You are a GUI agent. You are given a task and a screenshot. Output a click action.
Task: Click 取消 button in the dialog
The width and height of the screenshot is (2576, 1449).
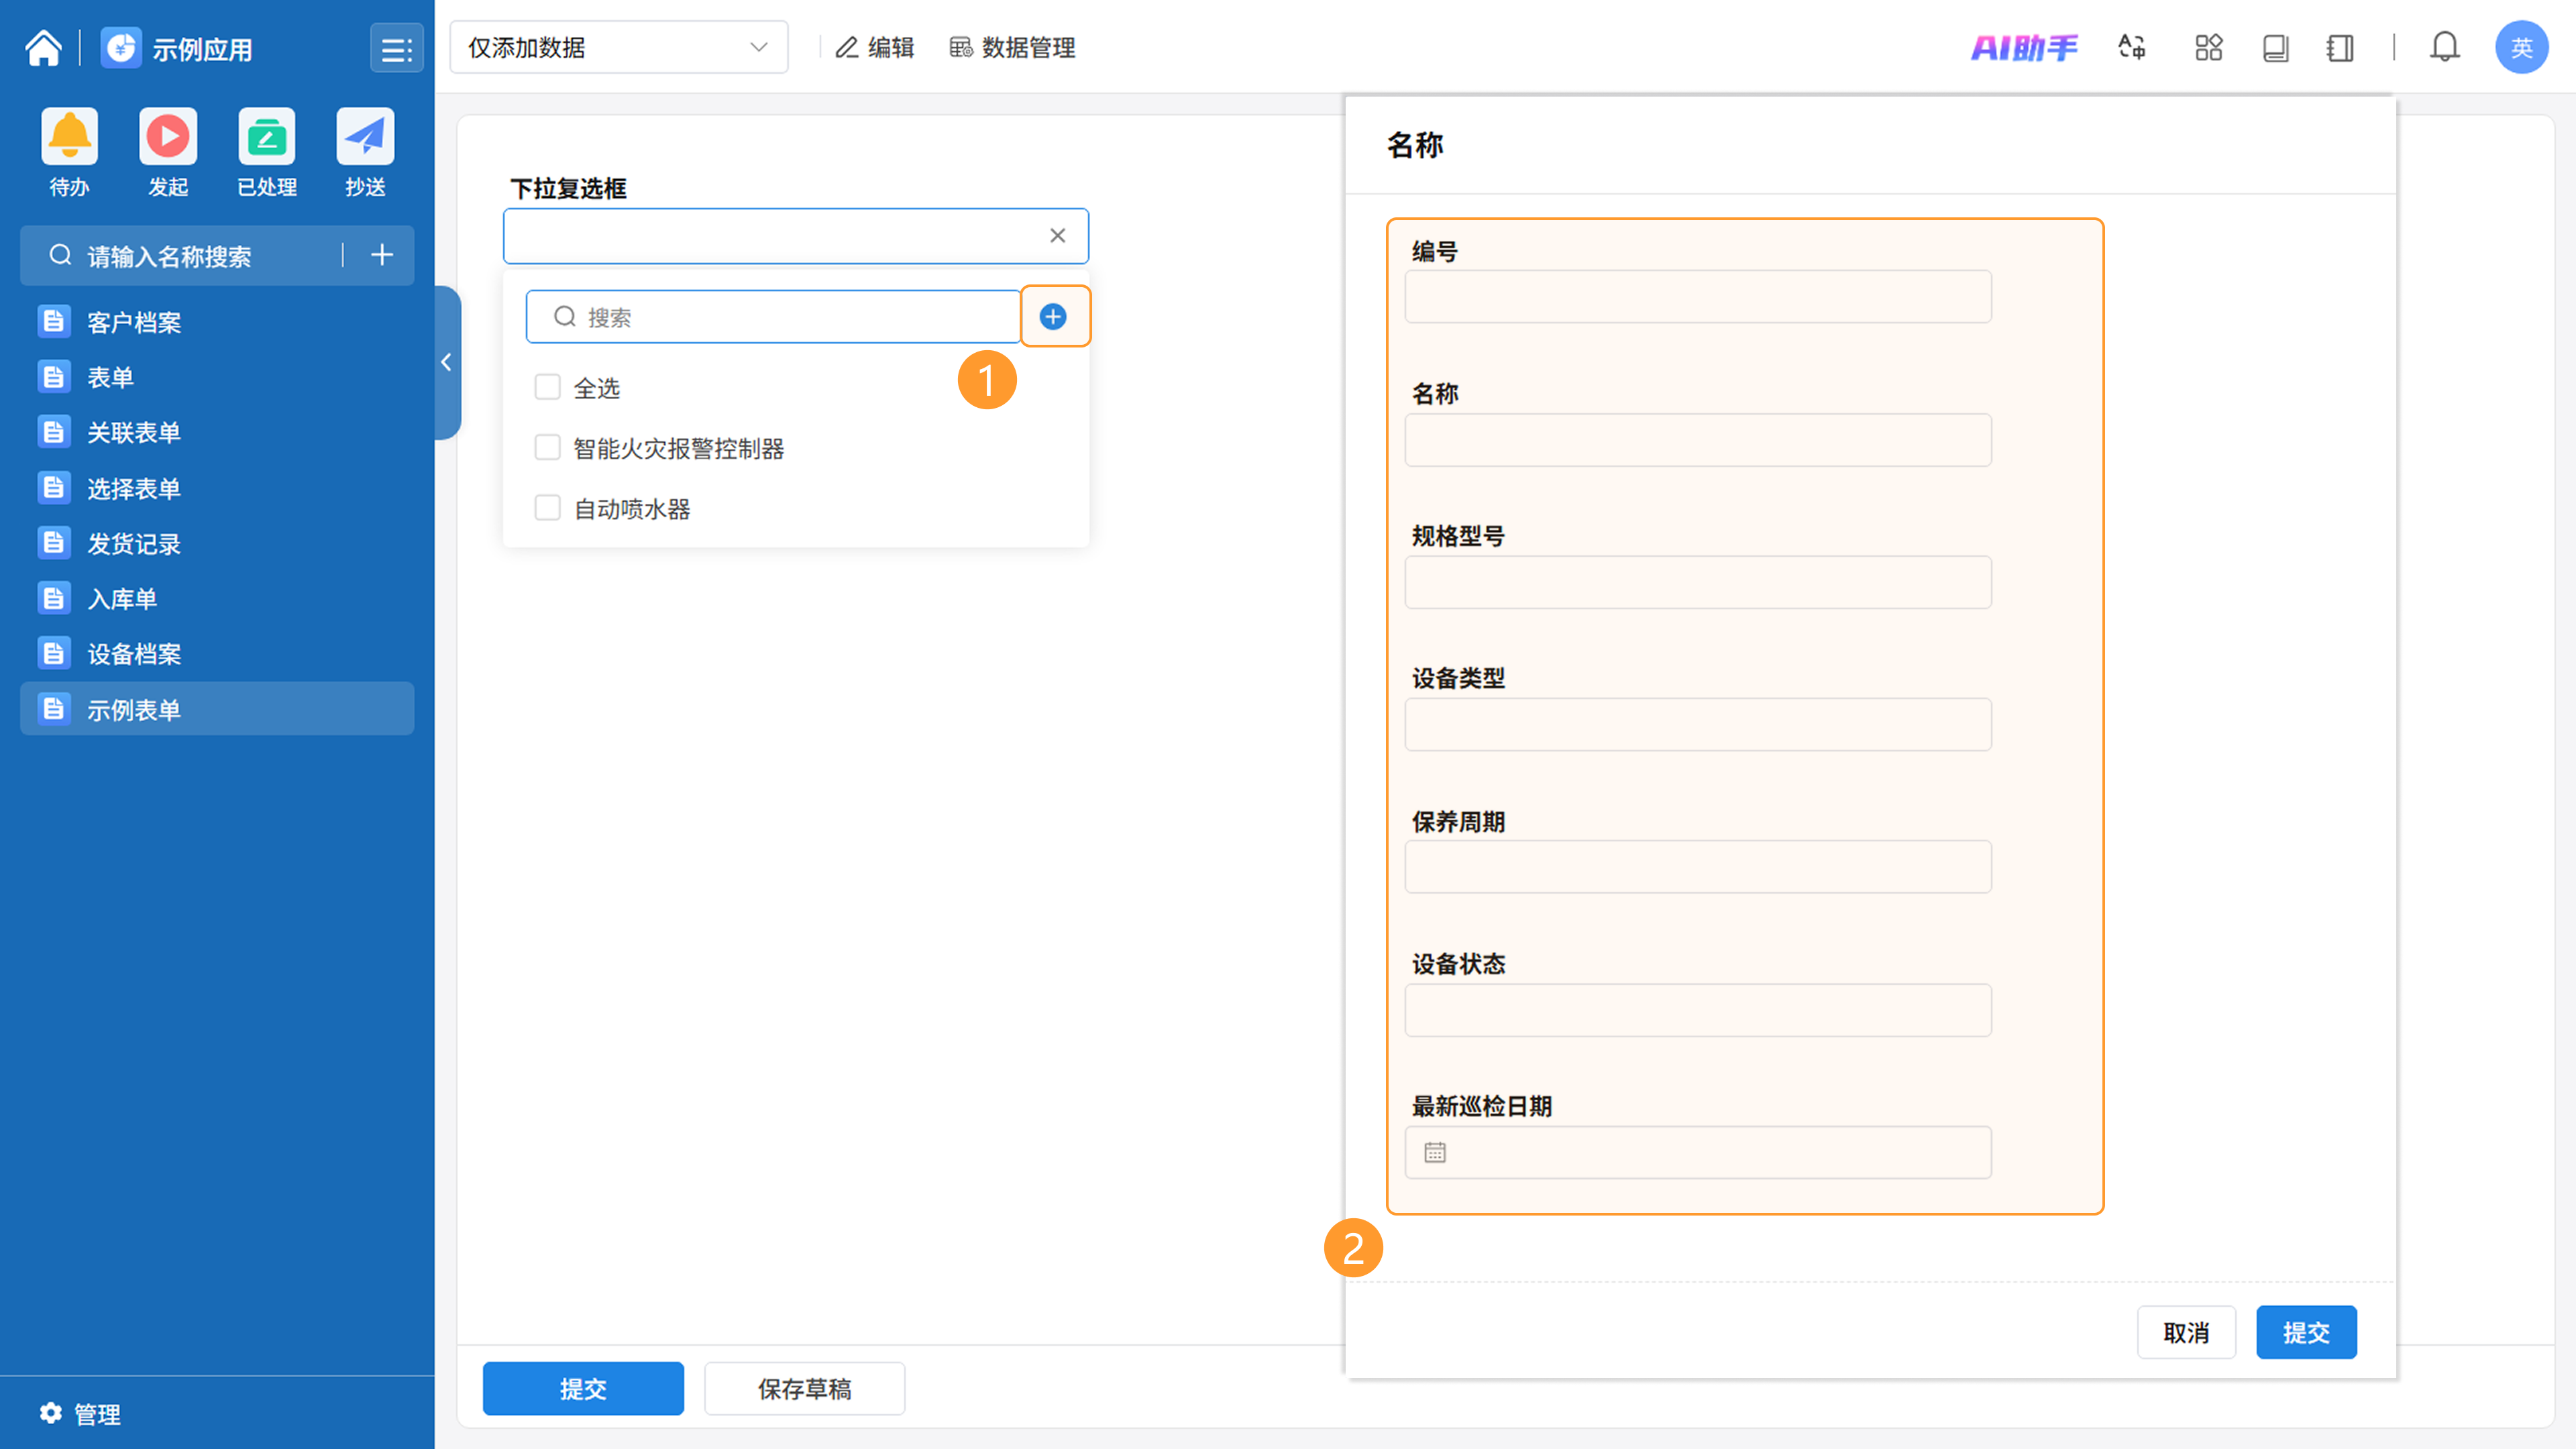point(2185,1332)
